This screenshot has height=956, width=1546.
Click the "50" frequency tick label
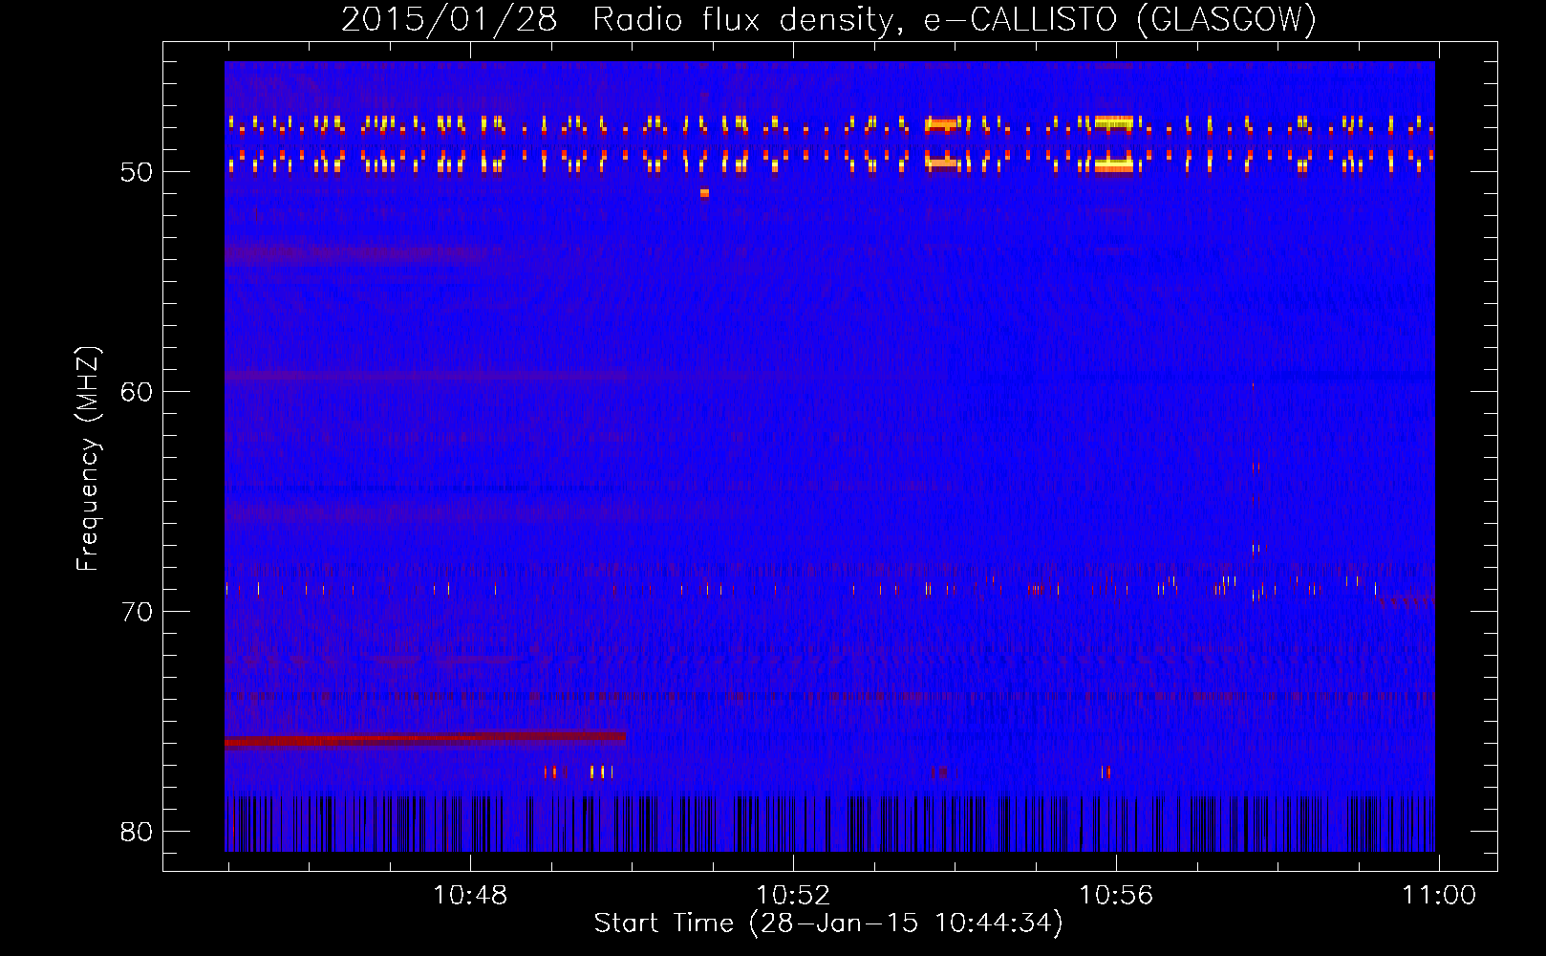(137, 173)
